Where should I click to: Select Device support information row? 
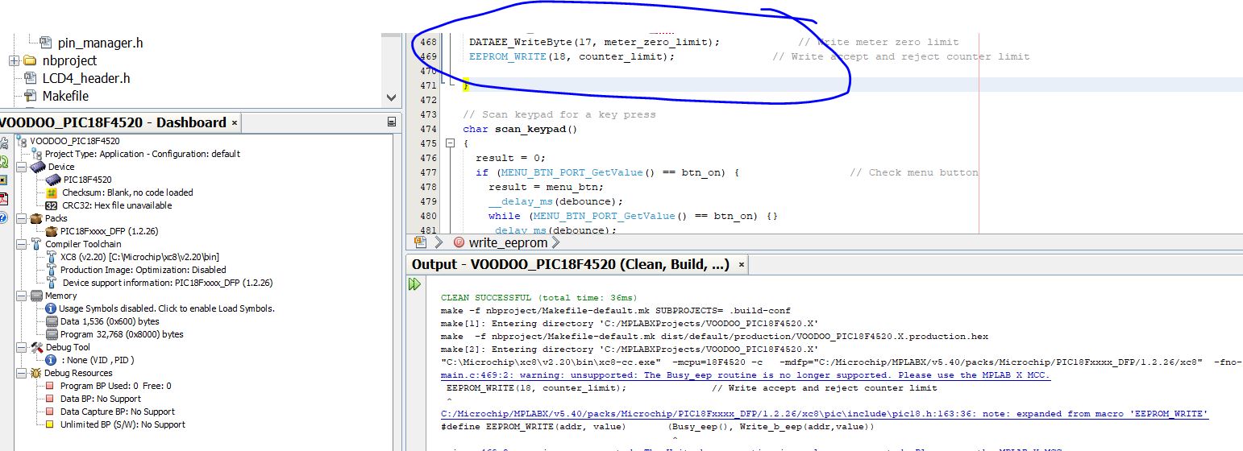(x=168, y=283)
